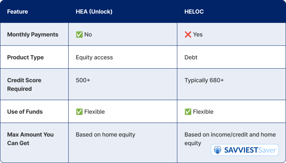Click the SavviestSaver shield house icon
Image resolution: width=286 pixels, height=163 pixels.
coord(217,150)
